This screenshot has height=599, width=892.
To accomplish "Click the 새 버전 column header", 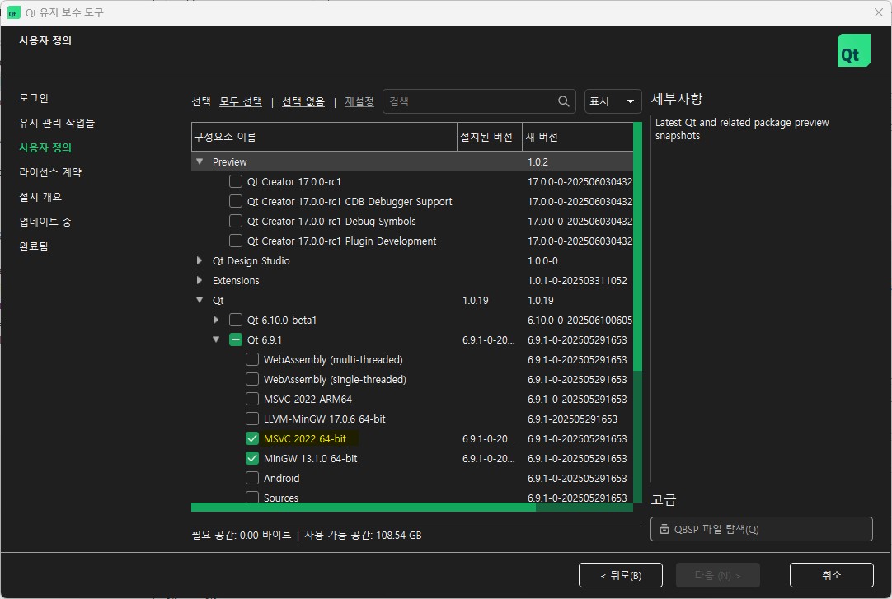I will click(578, 137).
